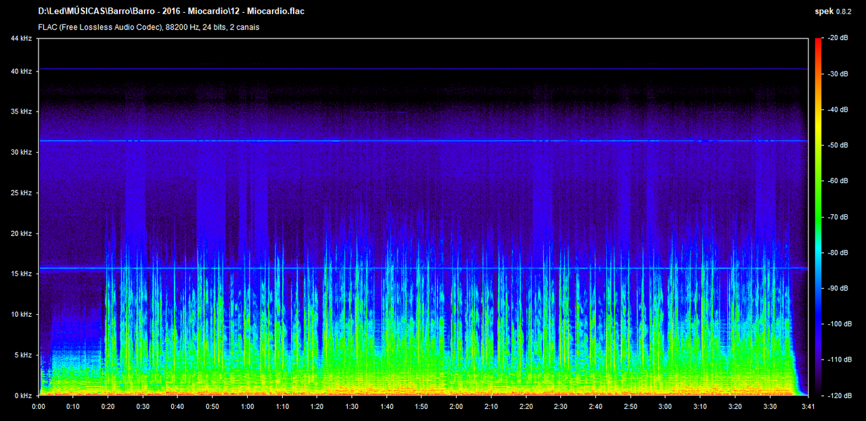Click the 30 kHz frequency label
Viewport: 866px width, 421px height.
coord(21,152)
